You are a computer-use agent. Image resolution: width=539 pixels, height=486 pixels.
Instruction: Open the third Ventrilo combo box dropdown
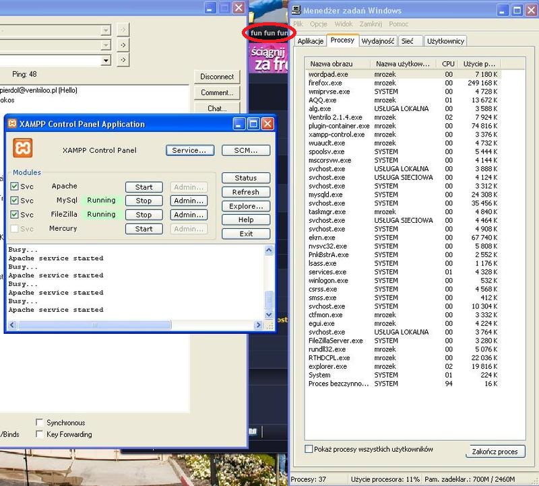(106, 61)
